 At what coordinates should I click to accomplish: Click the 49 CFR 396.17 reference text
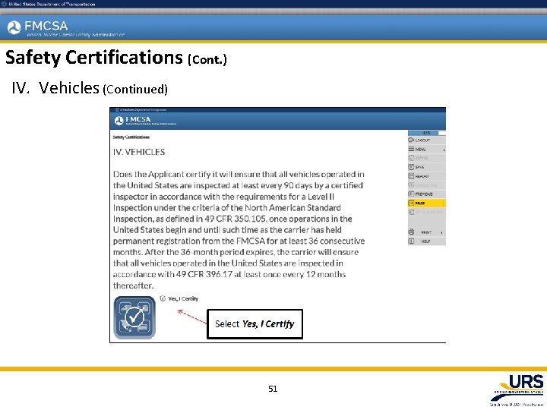pyautogui.click(x=204, y=274)
